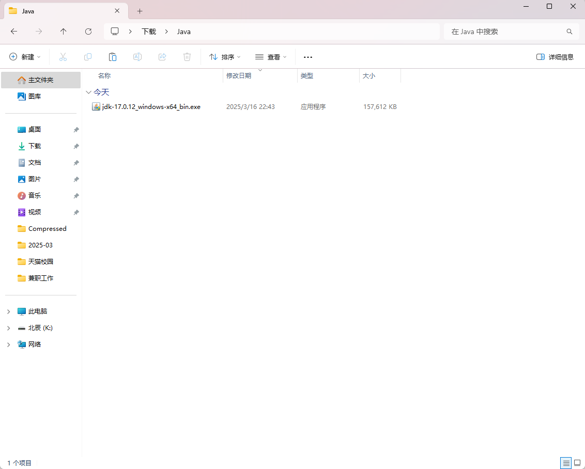Screen dimensions: 585x469
Task: Switch to large icons view via bottom-right toggle
Action: (577, 463)
